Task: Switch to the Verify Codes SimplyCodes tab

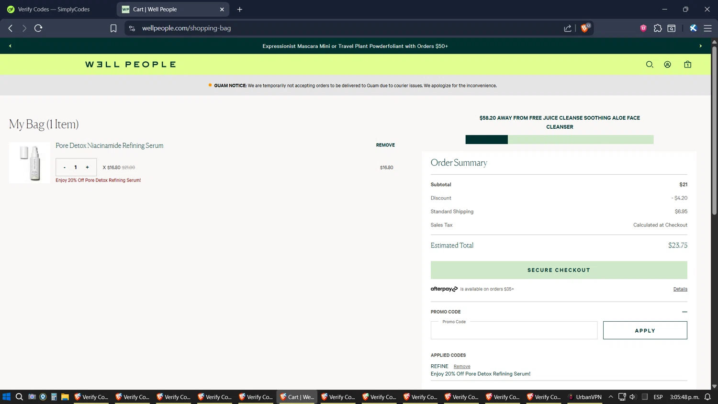Action: click(x=54, y=9)
